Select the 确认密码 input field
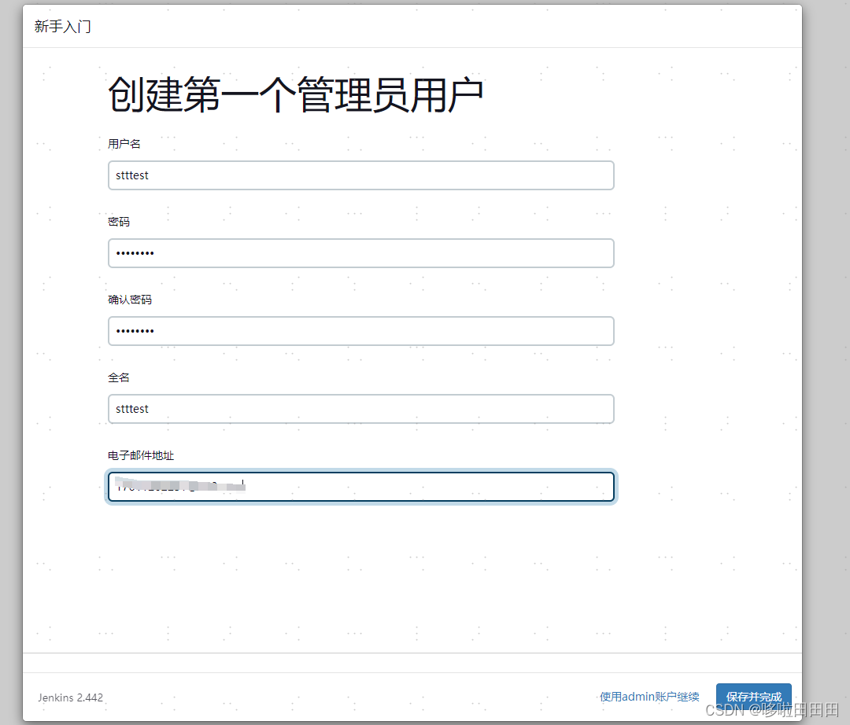 coord(360,331)
